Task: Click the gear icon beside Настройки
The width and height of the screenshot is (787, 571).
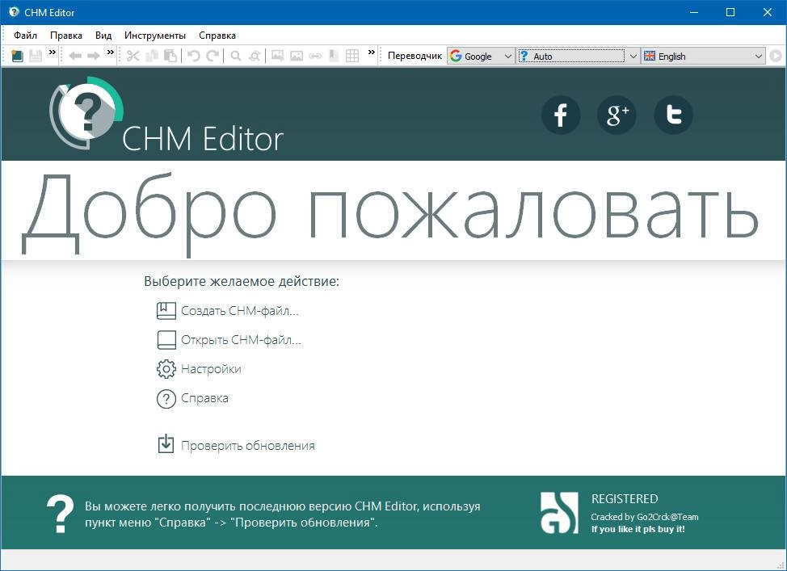Action: tap(166, 369)
